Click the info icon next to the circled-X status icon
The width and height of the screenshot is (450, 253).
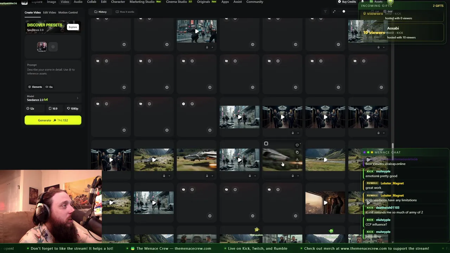[x=192, y=104]
